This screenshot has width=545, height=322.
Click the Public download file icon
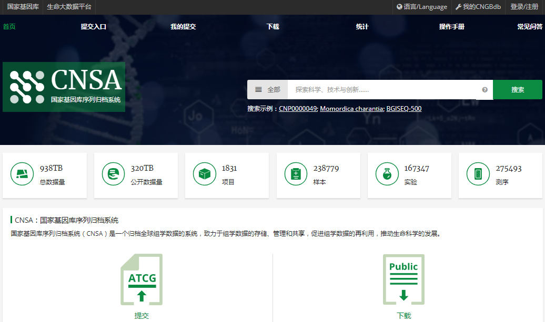click(x=403, y=279)
